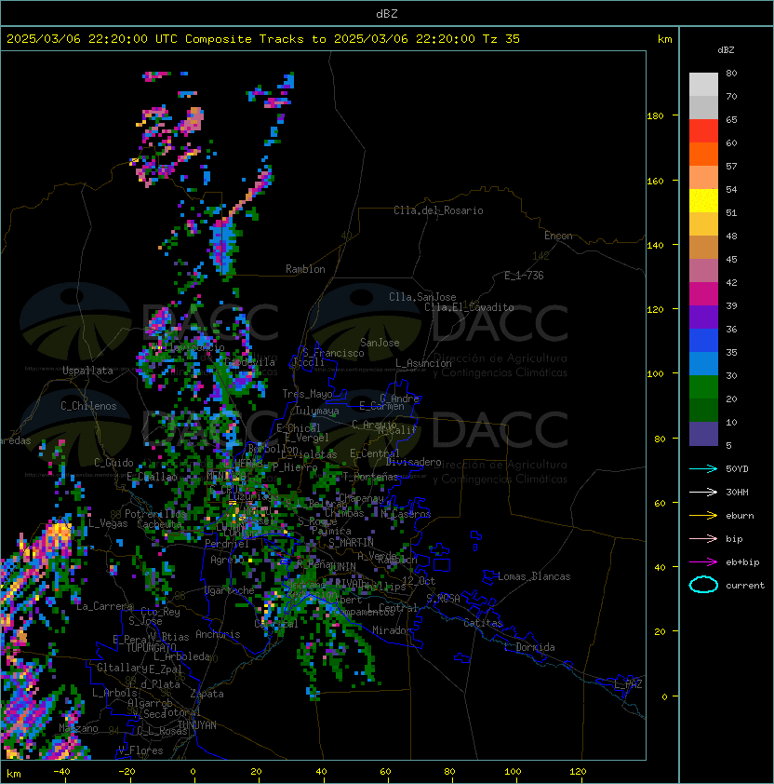The height and width of the screenshot is (784, 774).
Task: Click the 'current' legend label
Action: click(x=745, y=586)
